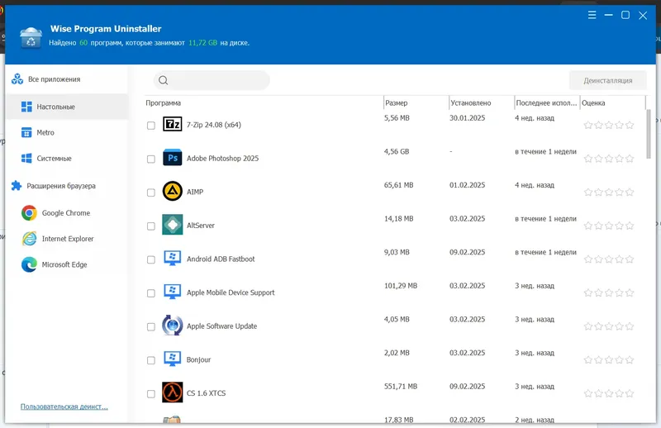The height and width of the screenshot is (428, 661).
Task: Click the 7-Zip program icon
Action: point(173,125)
